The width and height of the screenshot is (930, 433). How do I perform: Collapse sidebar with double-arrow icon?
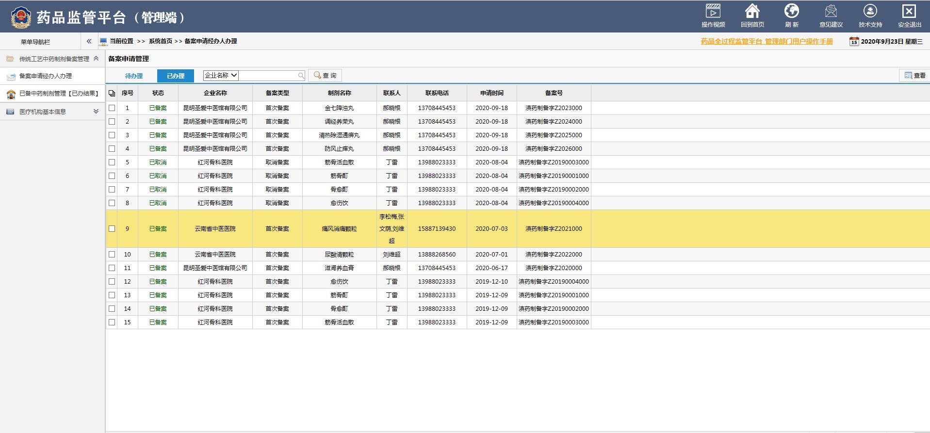[x=89, y=41]
